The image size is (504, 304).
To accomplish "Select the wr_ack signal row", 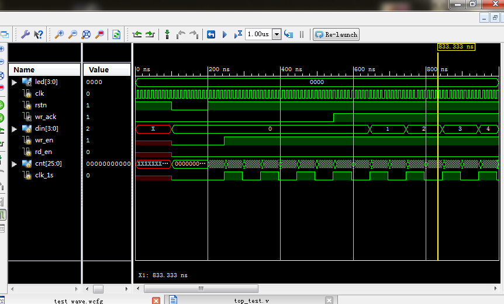I will coord(46,117).
